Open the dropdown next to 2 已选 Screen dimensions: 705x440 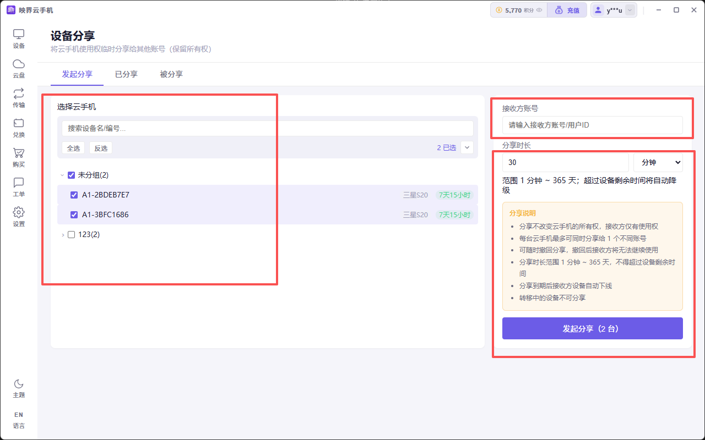(467, 147)
